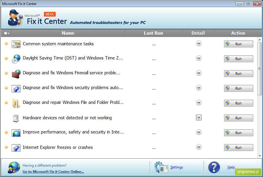Open the status sort dropdown in header
Image resolution: width=263 pixels, height=177 pixels.
click(6, 33)
